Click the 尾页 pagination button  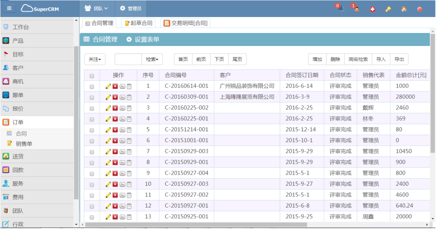point(237,59)
